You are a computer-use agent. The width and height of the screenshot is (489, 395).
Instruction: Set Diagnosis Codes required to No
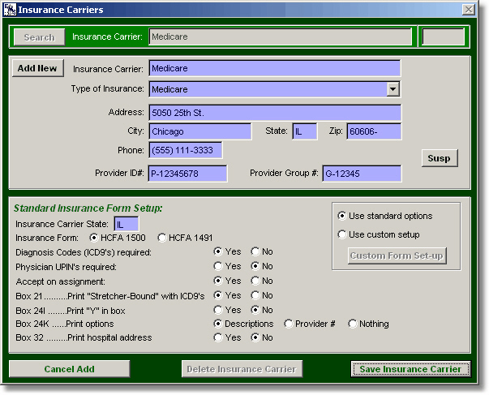[255, 251]
